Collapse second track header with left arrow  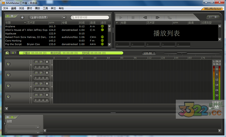(x=31, y=76)
